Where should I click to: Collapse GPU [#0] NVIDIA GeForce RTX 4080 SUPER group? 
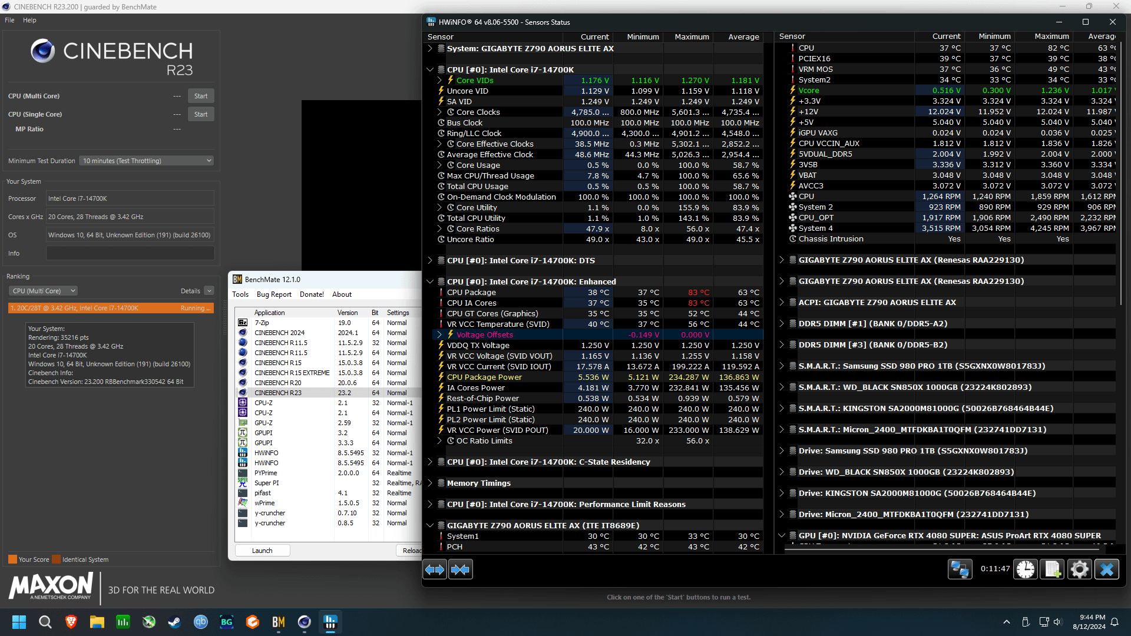coord(782,535)
